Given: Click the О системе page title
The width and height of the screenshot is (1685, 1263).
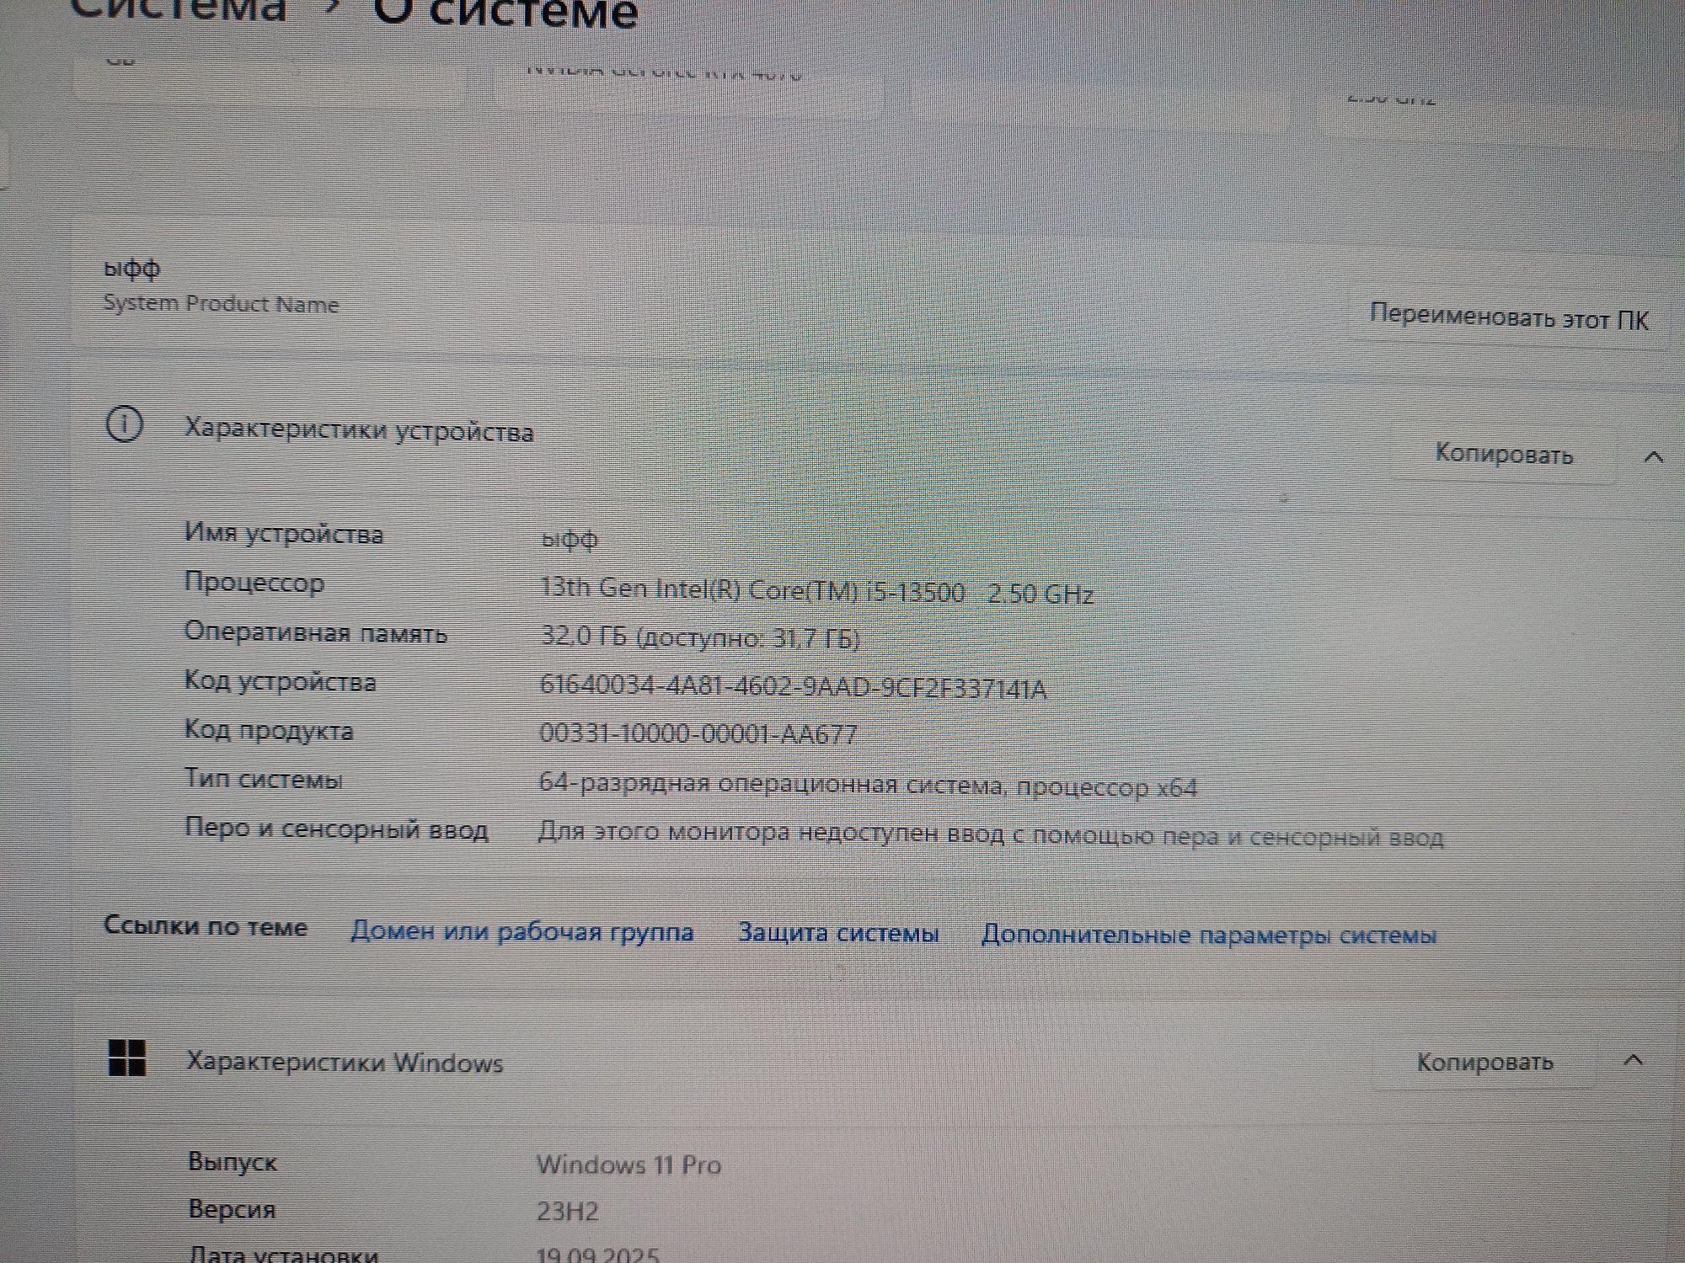Looking at the screenshot, I should click(505, 13).
